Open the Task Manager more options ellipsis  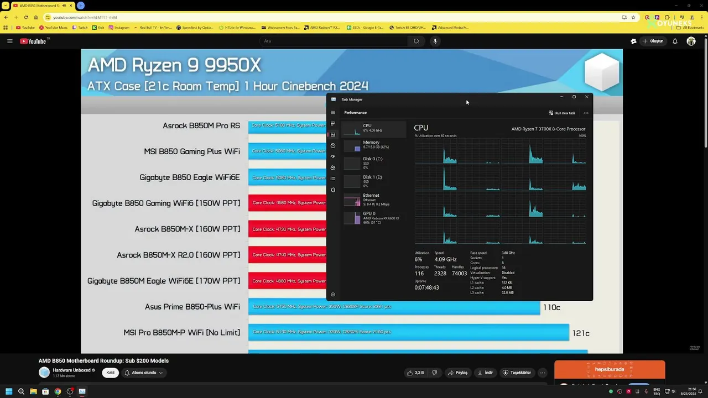tap(586, 113)
